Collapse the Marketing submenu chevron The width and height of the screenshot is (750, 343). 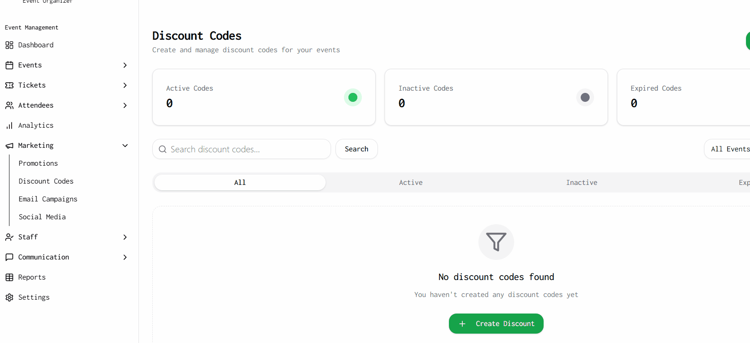pos(125,146)
